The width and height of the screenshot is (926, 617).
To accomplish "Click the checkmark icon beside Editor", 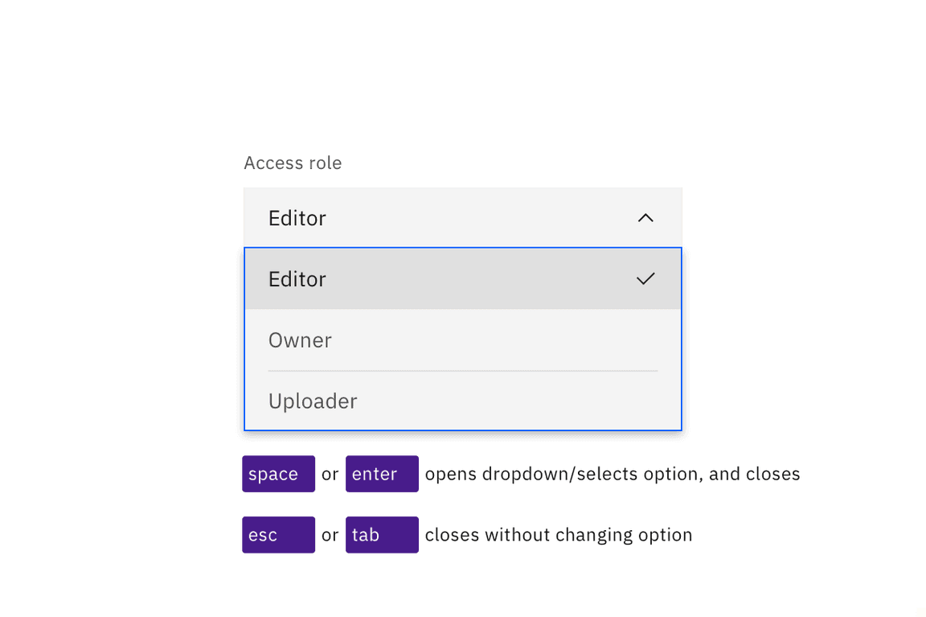I will coord(645,279).
